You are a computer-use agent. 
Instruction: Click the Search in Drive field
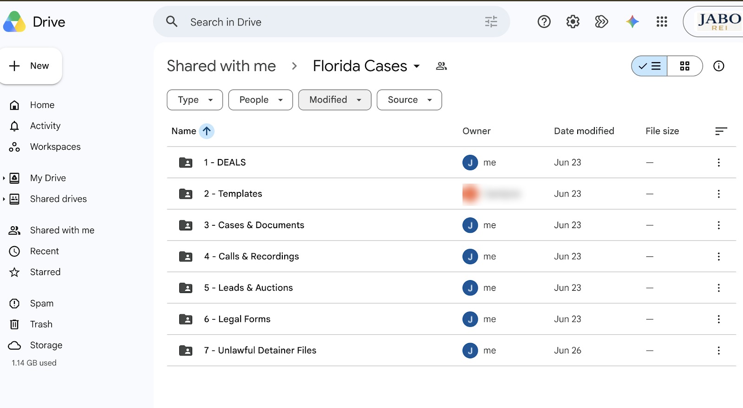[332, 22]
